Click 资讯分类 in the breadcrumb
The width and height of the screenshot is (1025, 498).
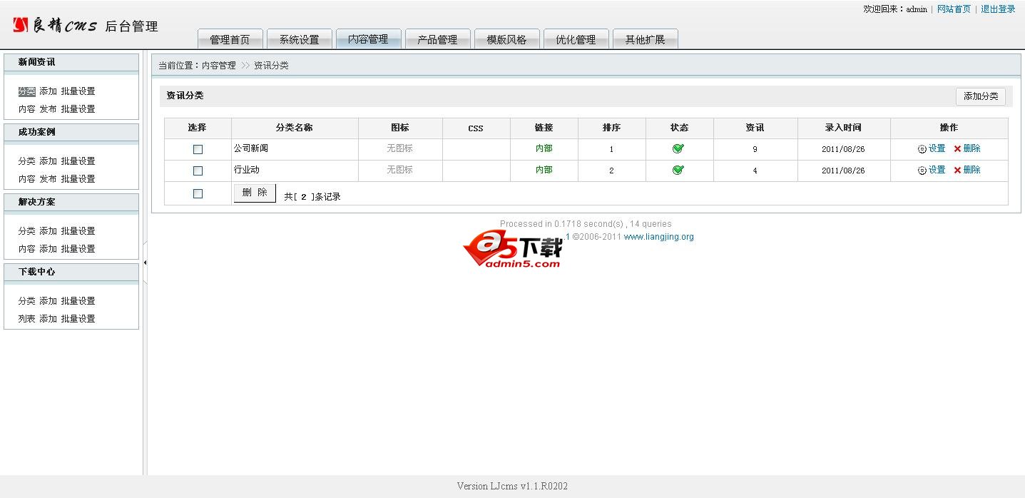pyautogui.click(x=271, y=66)
